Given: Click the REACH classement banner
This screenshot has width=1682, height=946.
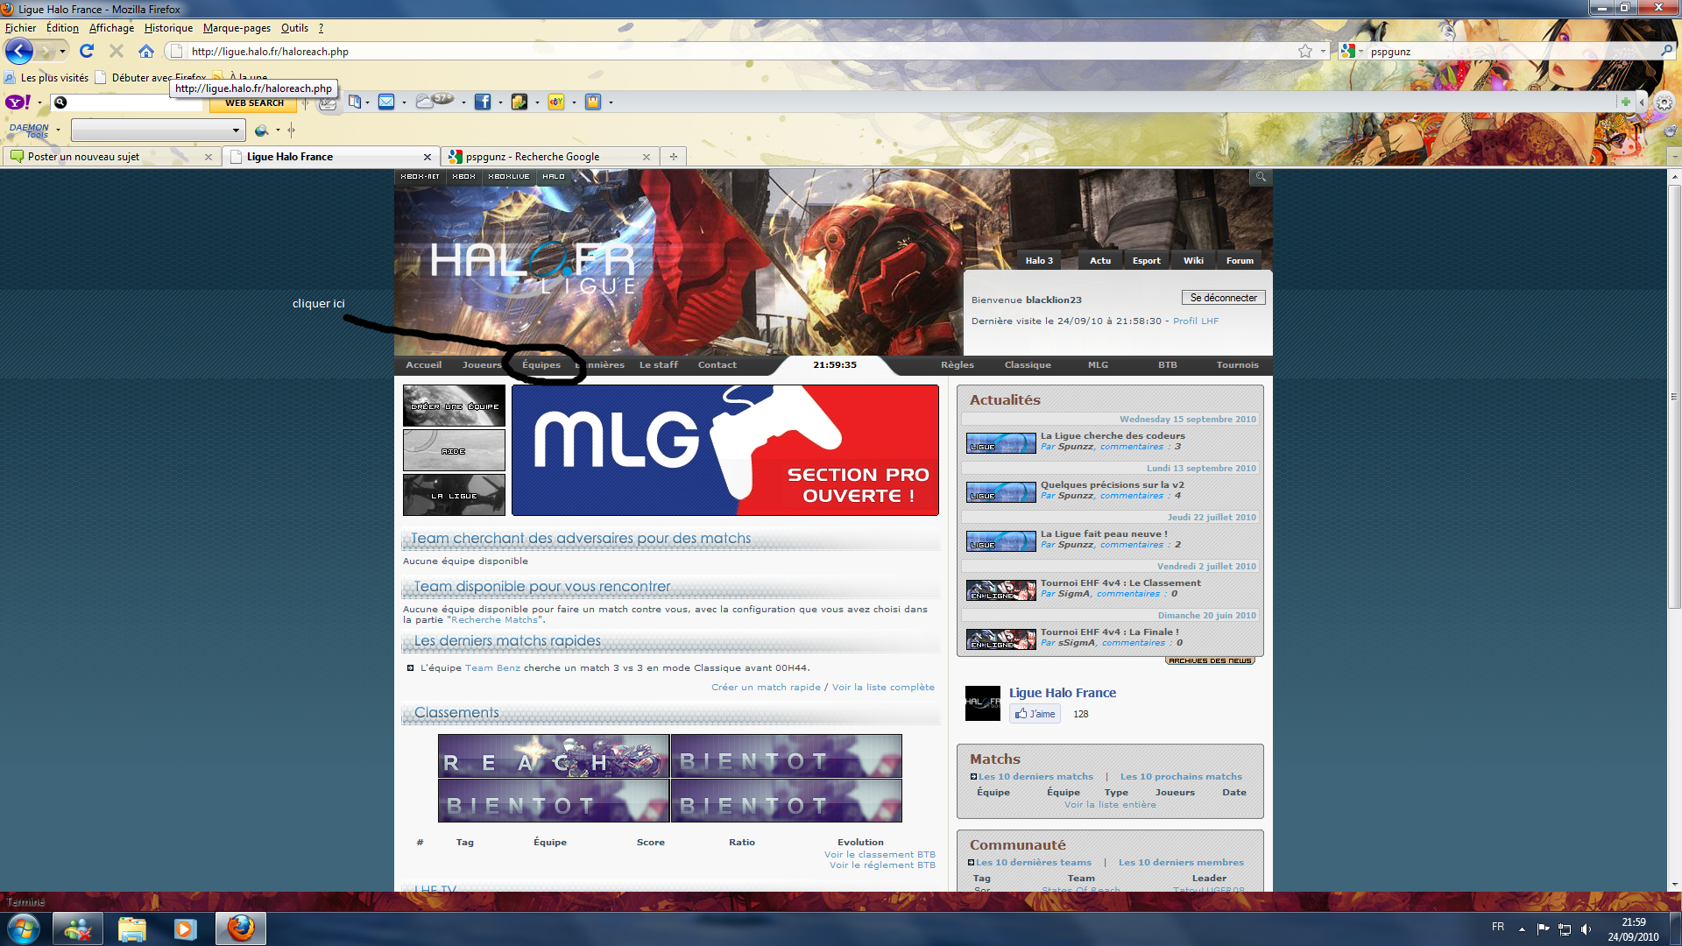Looking at the screenshot, I should (554, 756).
